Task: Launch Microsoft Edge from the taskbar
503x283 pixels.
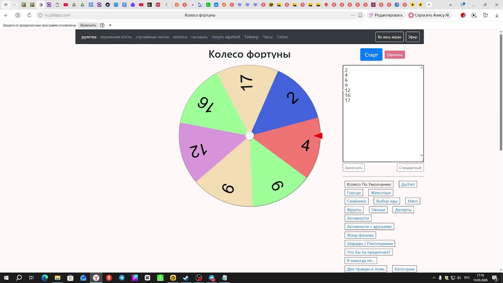Action: pyautogui.click(x=44, y=278)
